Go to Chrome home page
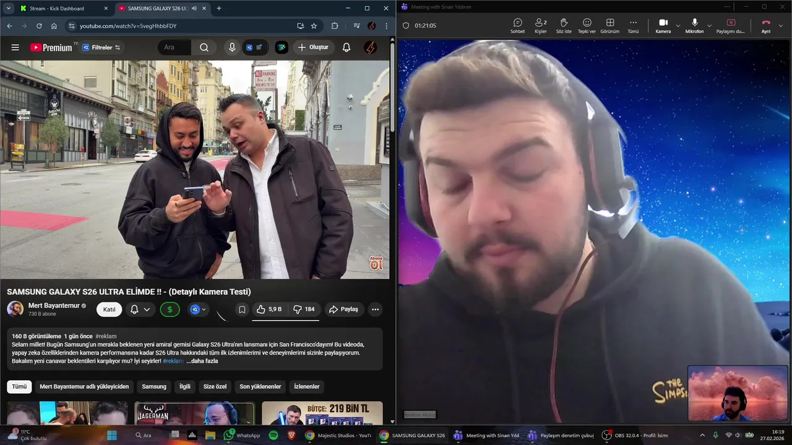Viewport: 792px width, 445px height. 54,26
